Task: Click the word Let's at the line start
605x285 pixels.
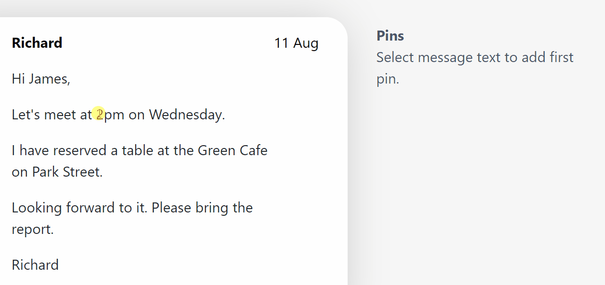Action: (x=26, y=115)
